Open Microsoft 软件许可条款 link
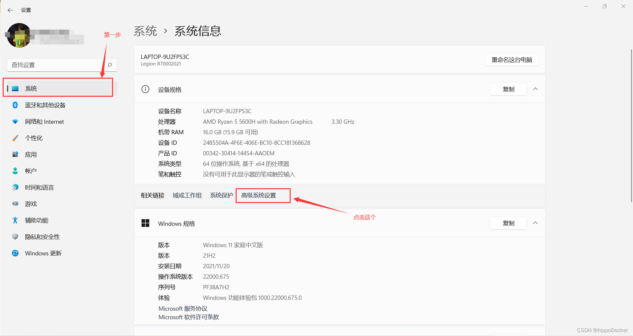 189,317
